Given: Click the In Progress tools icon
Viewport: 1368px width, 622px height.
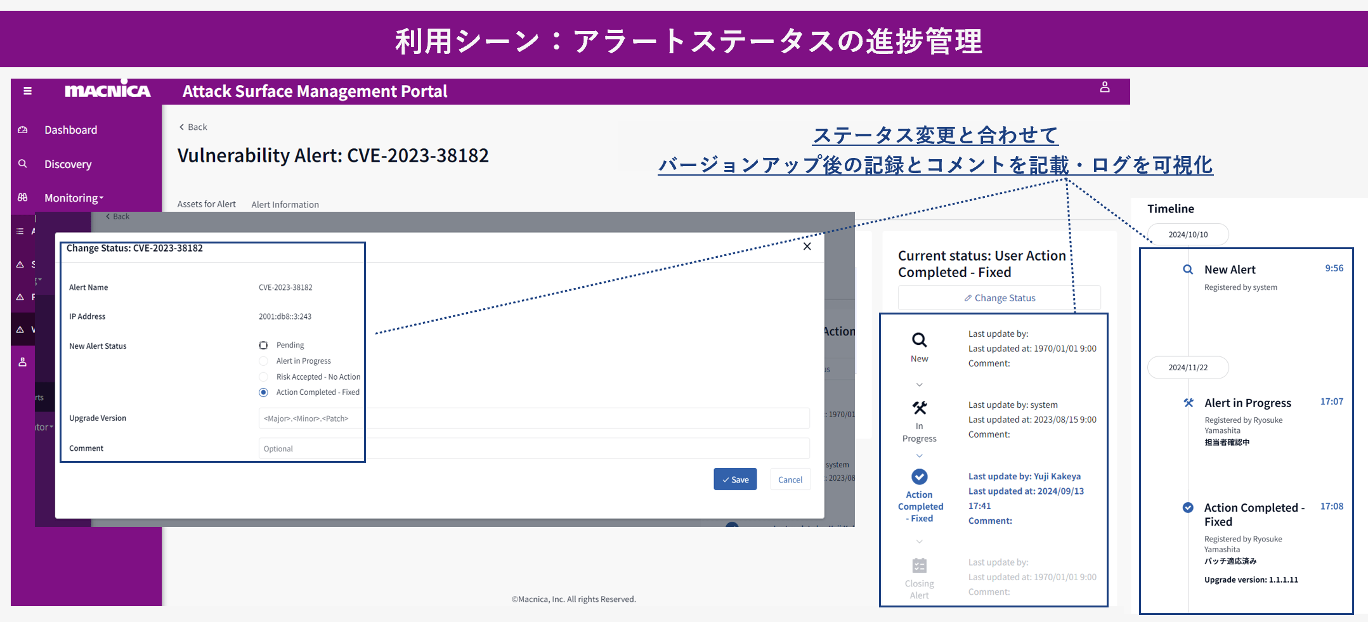Looking at the screenshot, I should pos(919,408).
